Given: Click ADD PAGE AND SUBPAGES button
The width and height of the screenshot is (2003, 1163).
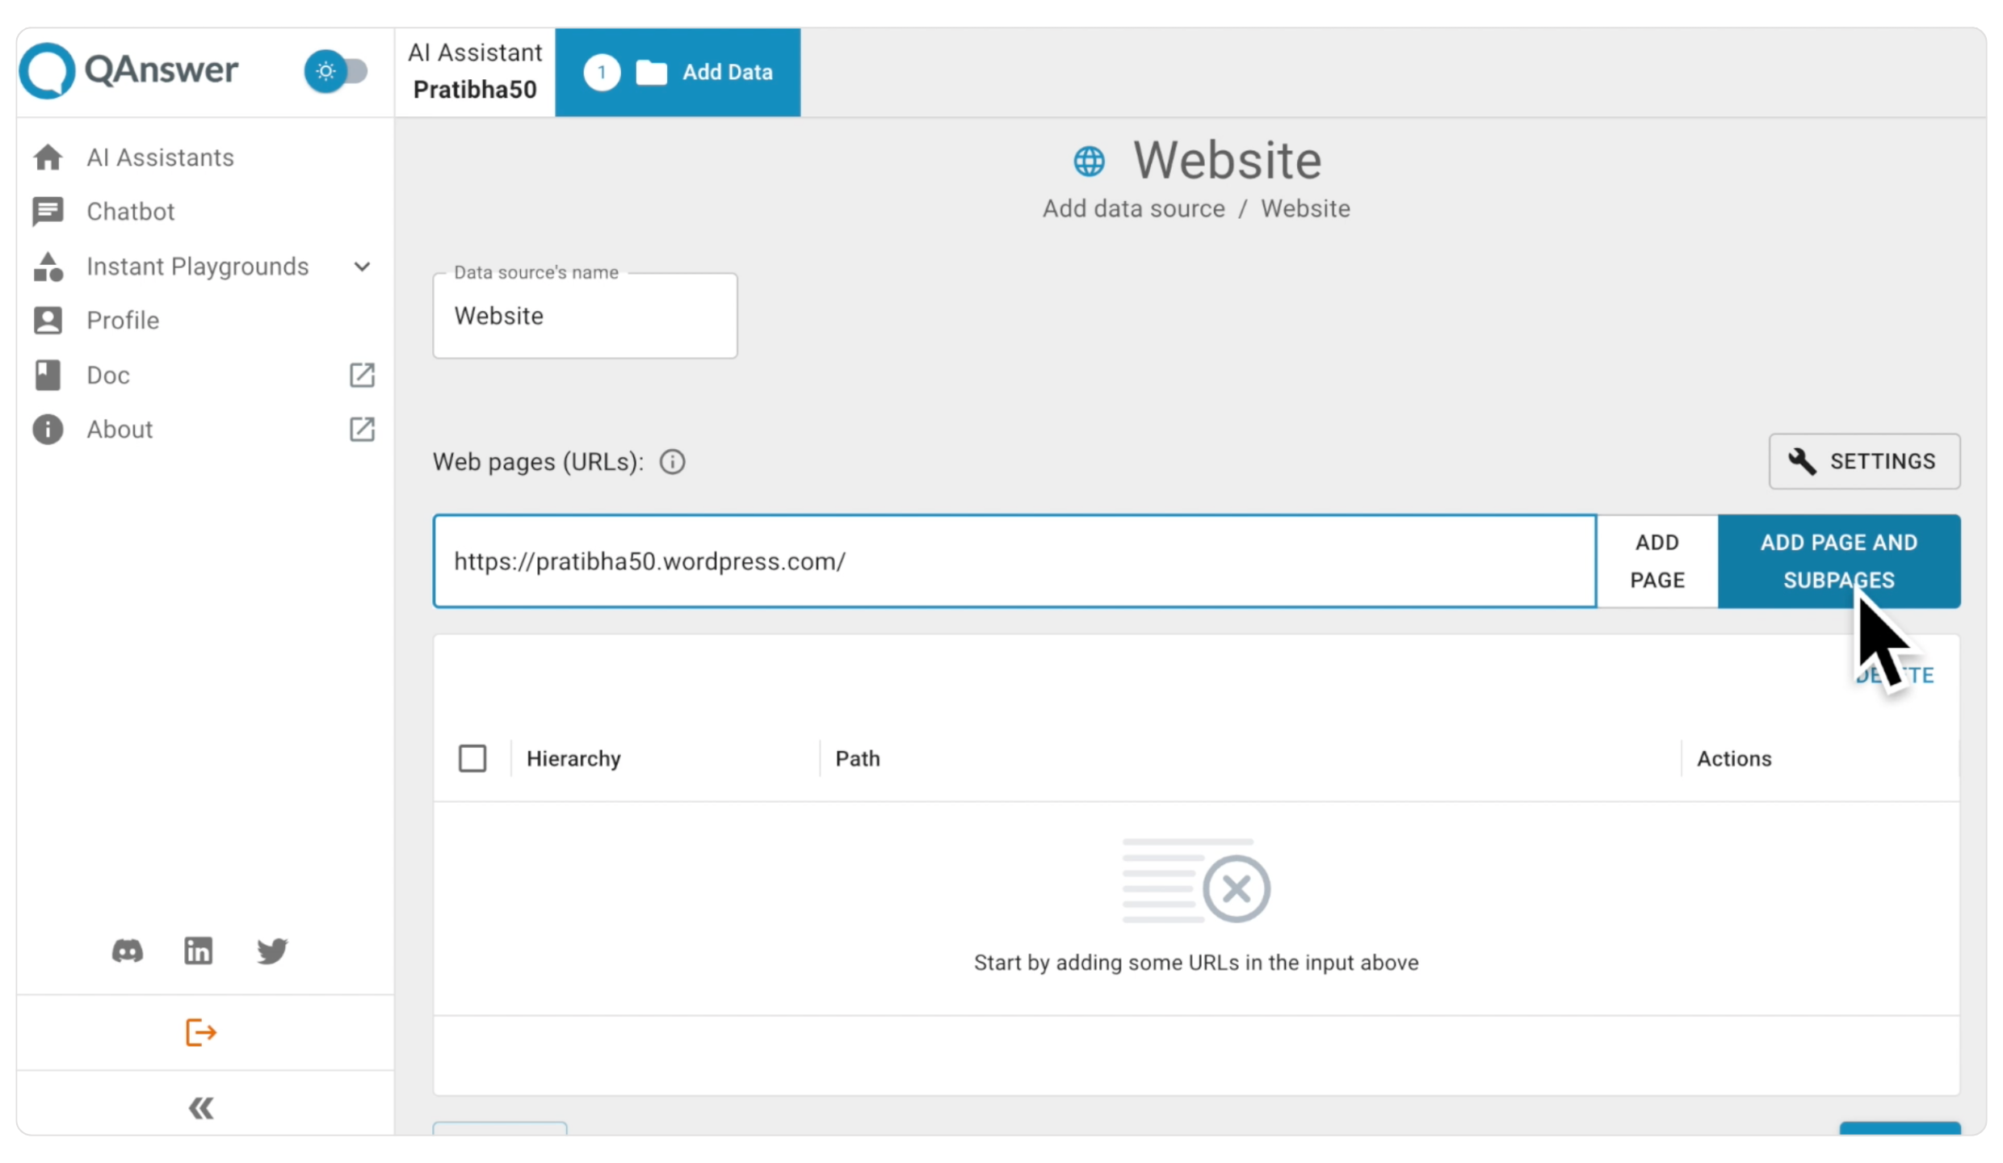Looking at the screenshot, I should pyautogui.click(x=1838, y=561).
